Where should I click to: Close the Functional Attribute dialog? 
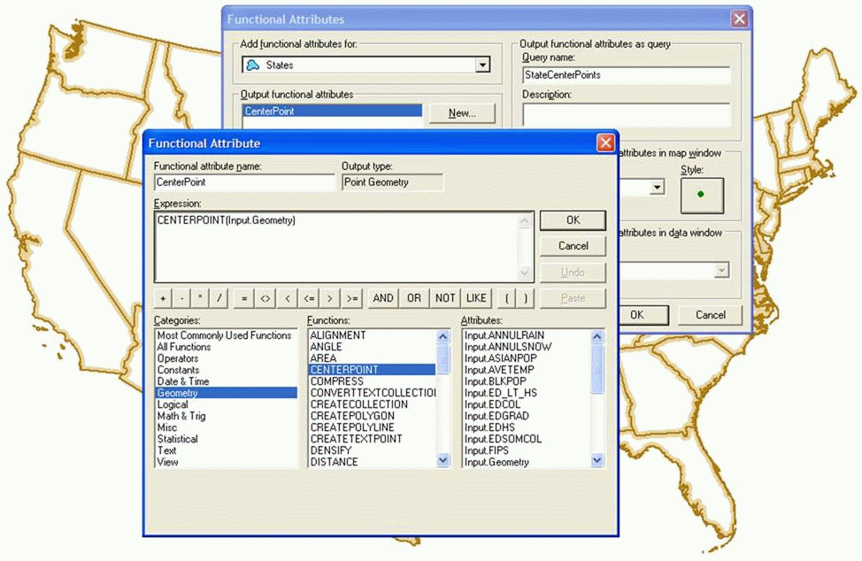pos(605,142)
